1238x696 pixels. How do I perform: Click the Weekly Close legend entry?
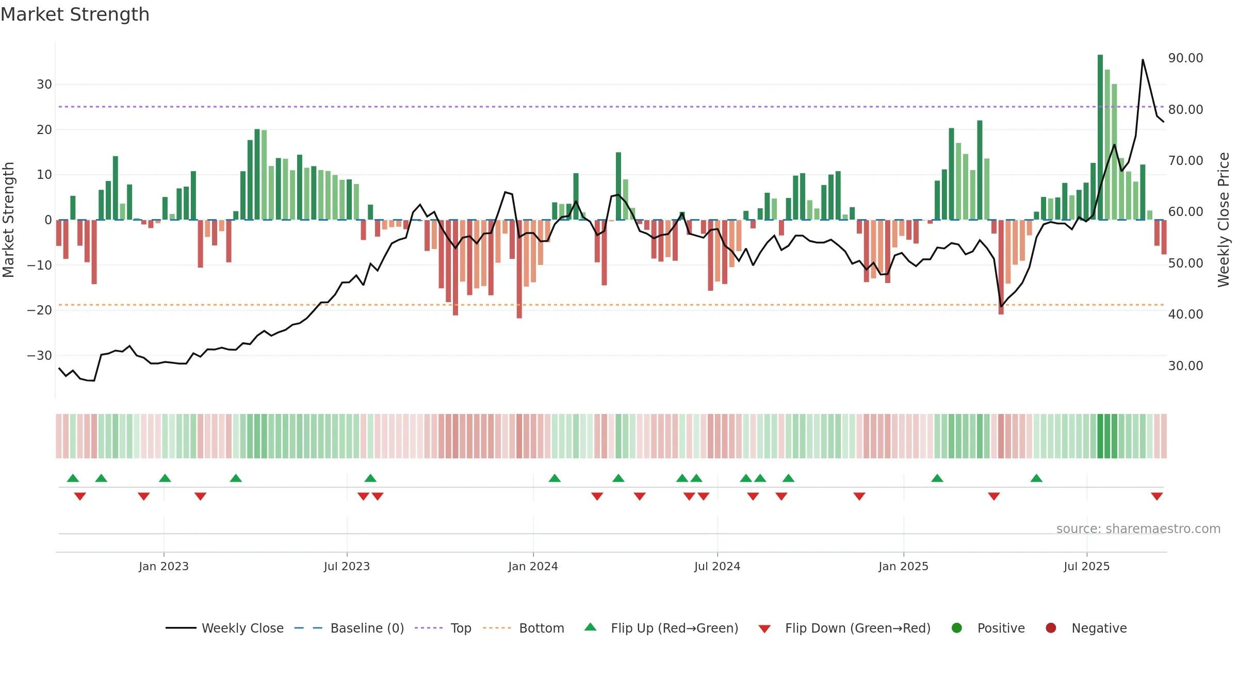click(x=225, y=628)
